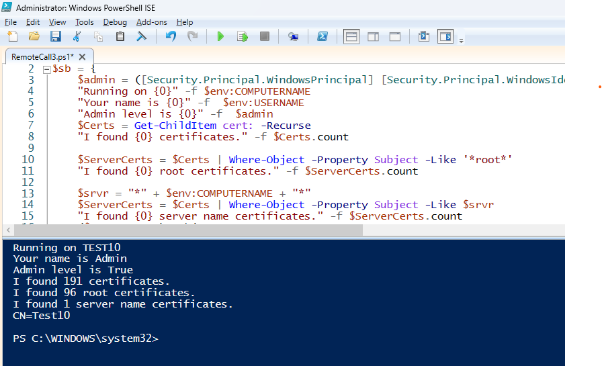Paste from clipboard toolbar icon
Image resolution: width=602 pixels, height=366 pixels.
120,36
